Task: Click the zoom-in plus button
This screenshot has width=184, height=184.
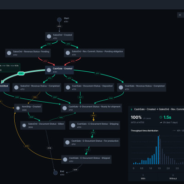Action: click(x=180, y=15)
